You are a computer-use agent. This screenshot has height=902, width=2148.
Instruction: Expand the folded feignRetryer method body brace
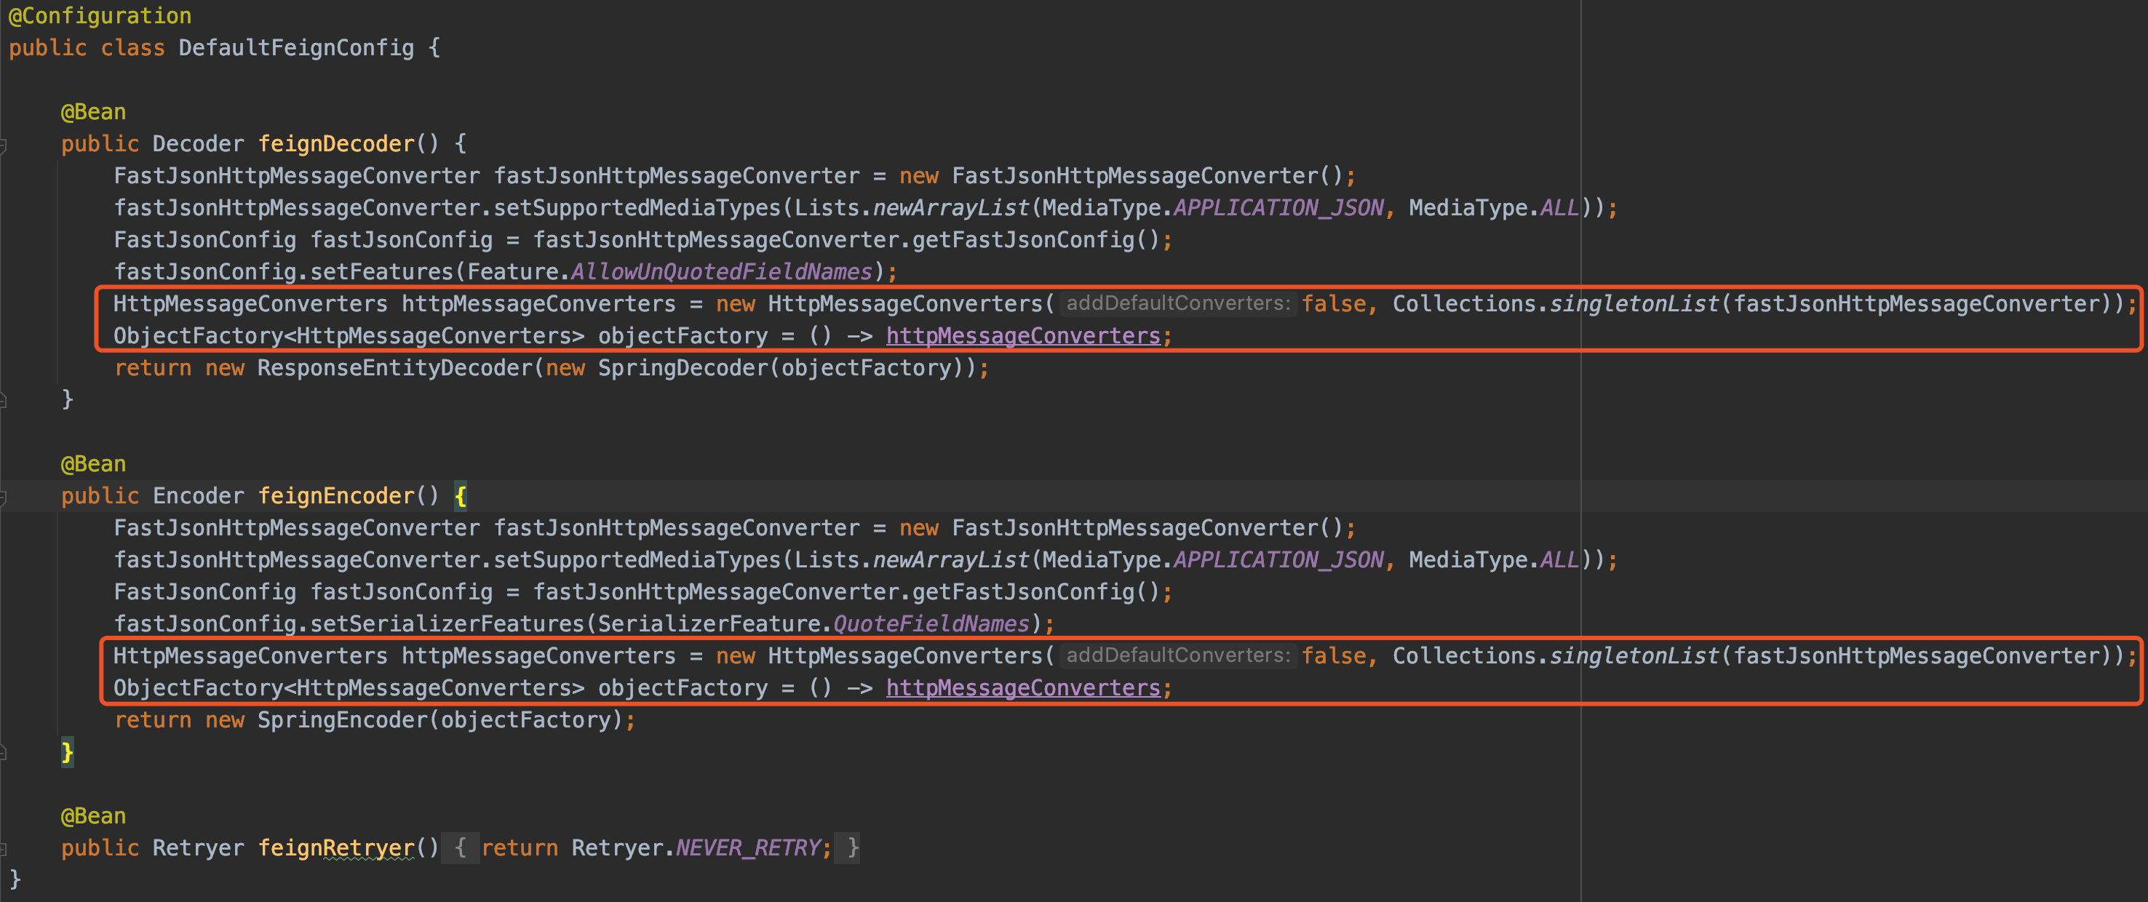(461, 848)
